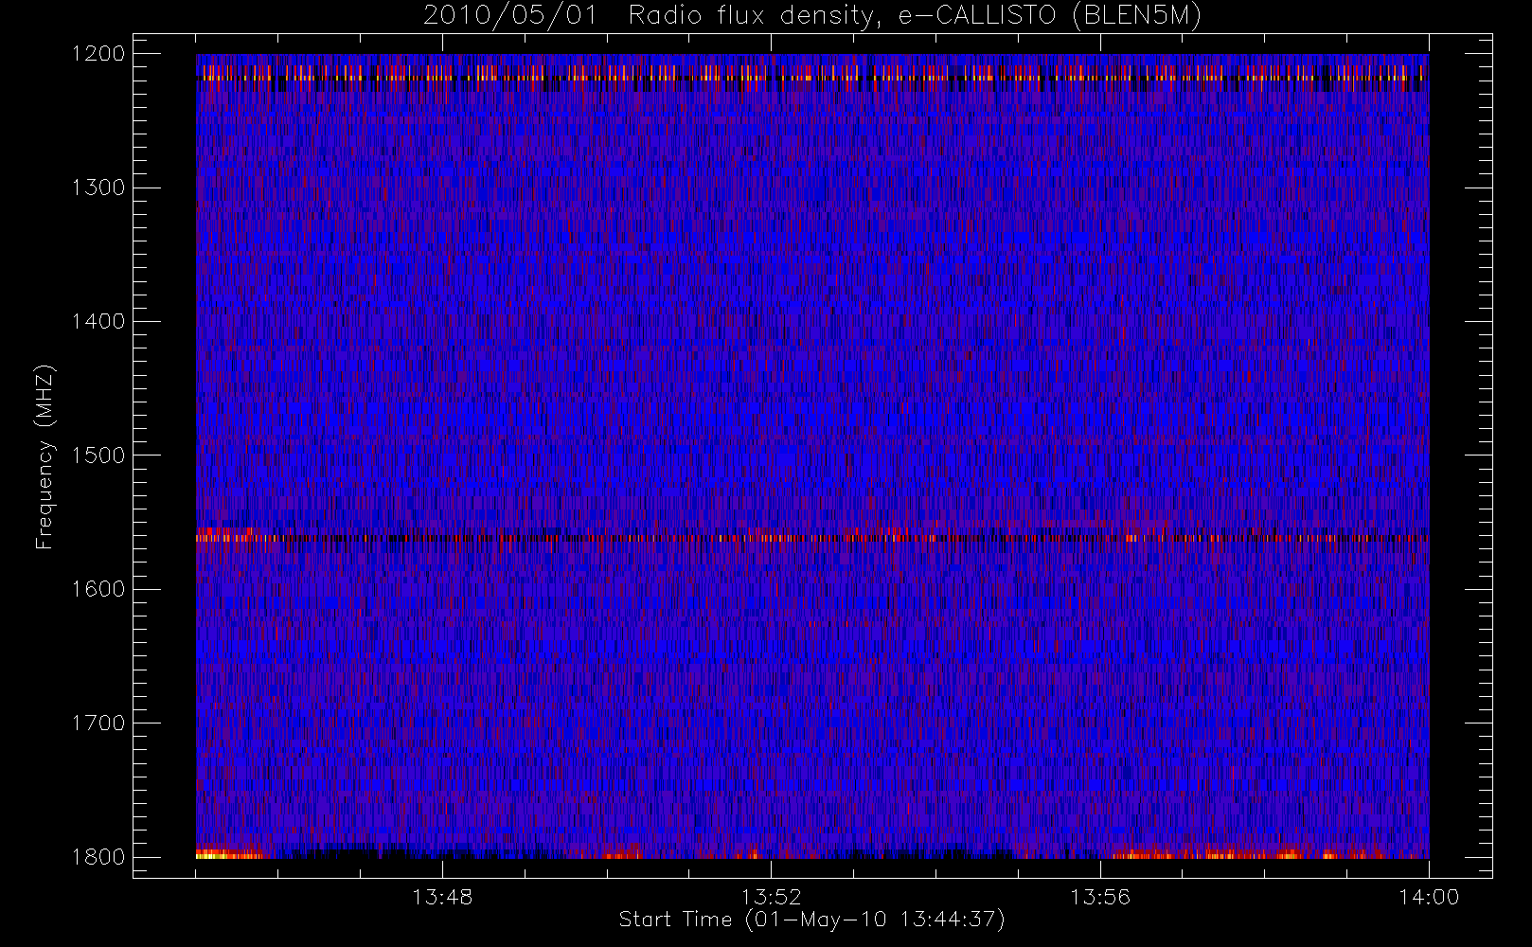Click the 1500 frequency tick label

(99, 456)
